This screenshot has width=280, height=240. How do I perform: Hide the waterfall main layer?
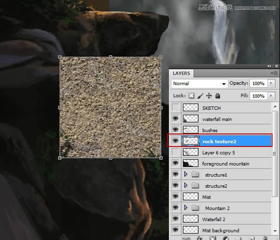pyautogui.click(x=175, y=119)
